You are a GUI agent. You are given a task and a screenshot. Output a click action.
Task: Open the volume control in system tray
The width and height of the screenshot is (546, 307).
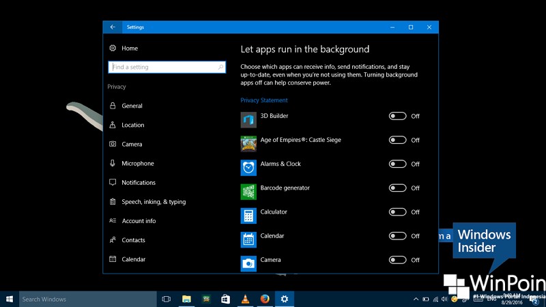(x=444, y=299)
